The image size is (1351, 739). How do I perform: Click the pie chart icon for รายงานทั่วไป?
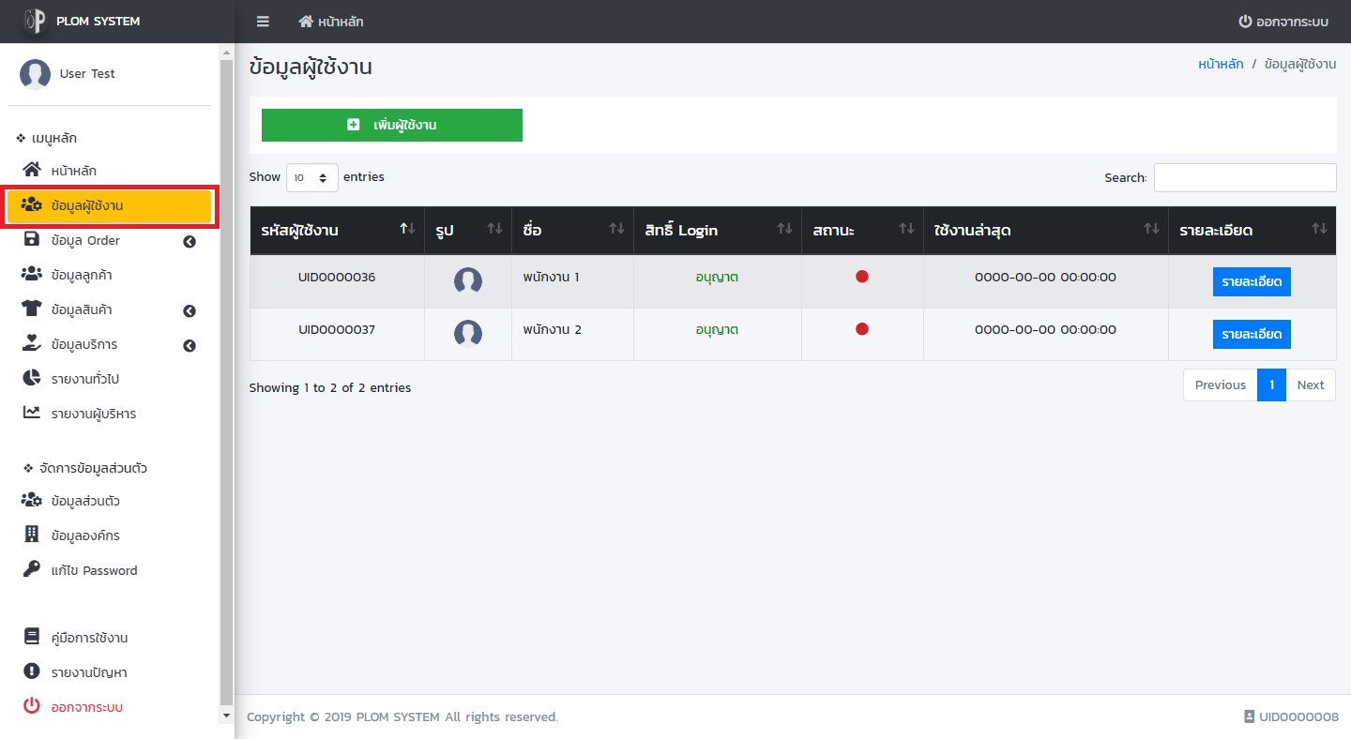pyautogui.click(x=32, y=379)
